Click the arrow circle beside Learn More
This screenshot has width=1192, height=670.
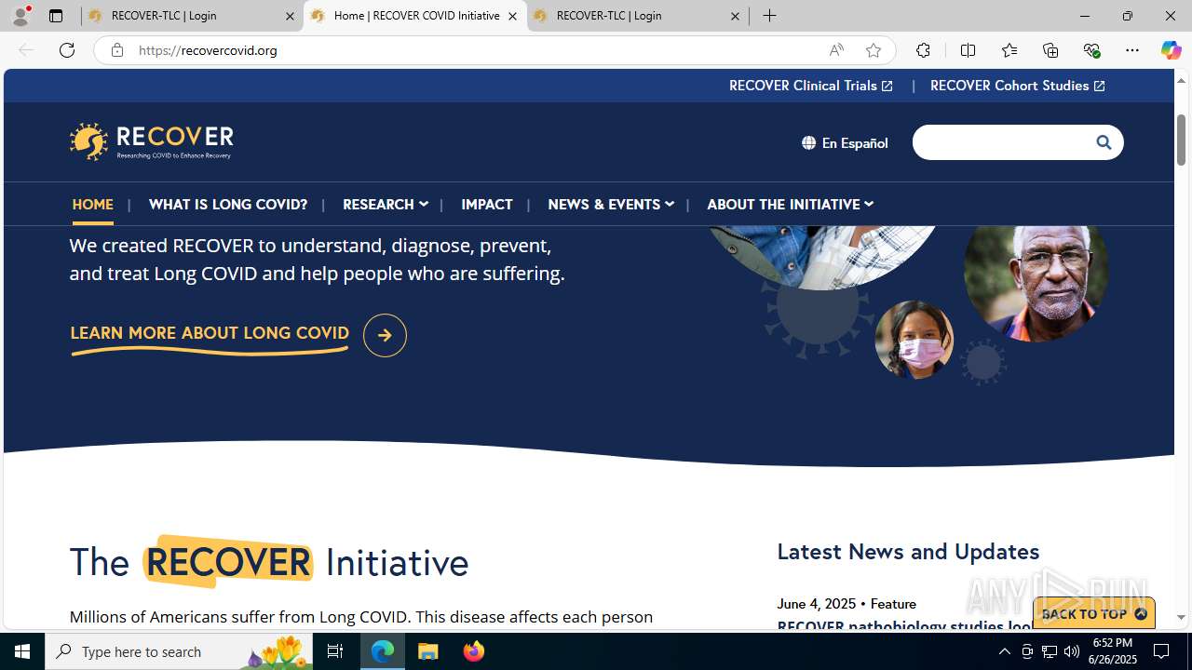385,335
